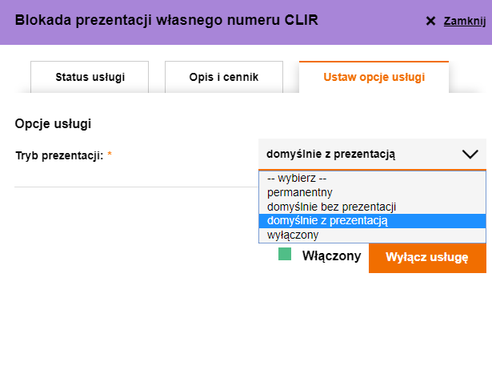Collapse the dropdown using the chevron arrow
Viewport: 492px width, 370px height.
(470, 155)
